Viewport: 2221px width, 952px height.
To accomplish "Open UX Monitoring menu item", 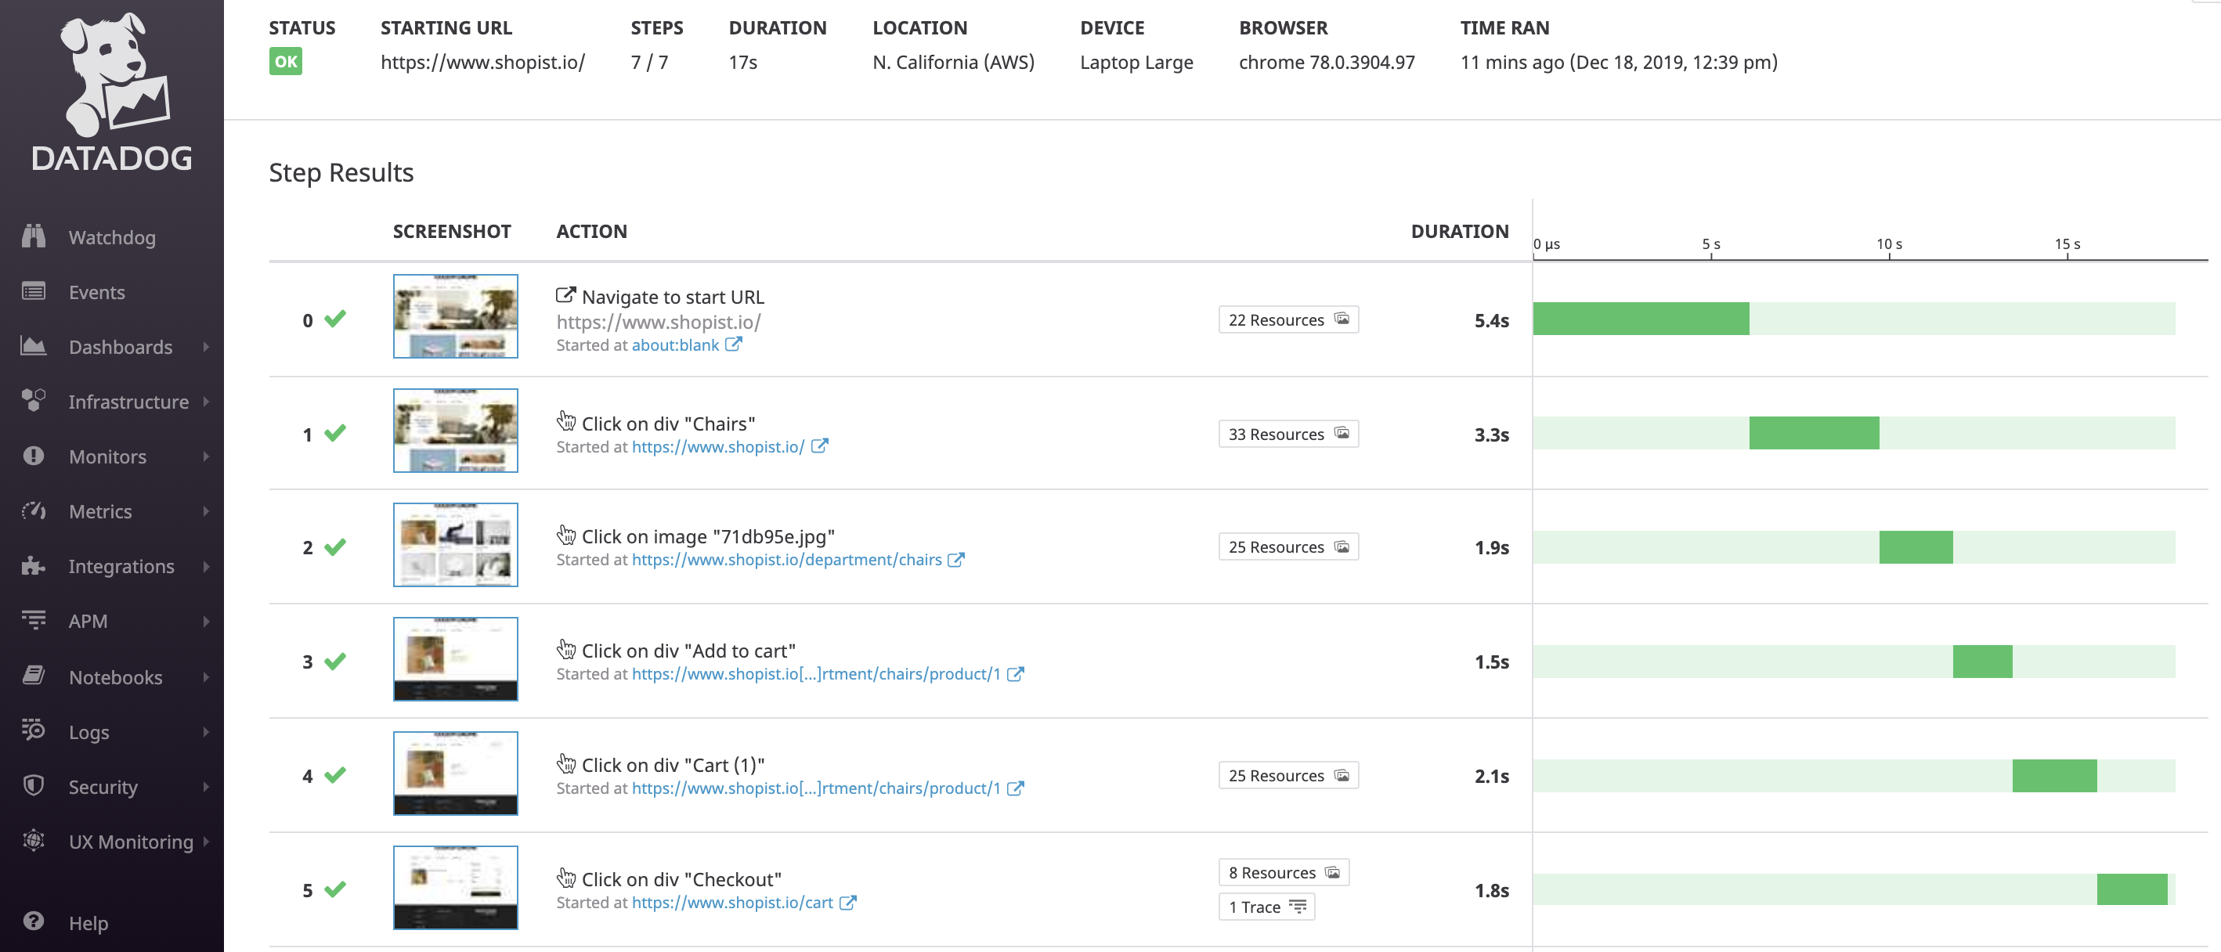I will pyautogui.click(x=131, y=842).
